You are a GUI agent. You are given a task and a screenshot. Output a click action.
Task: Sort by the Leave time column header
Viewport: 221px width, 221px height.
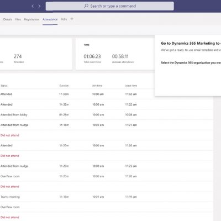(x=131, y=86)
